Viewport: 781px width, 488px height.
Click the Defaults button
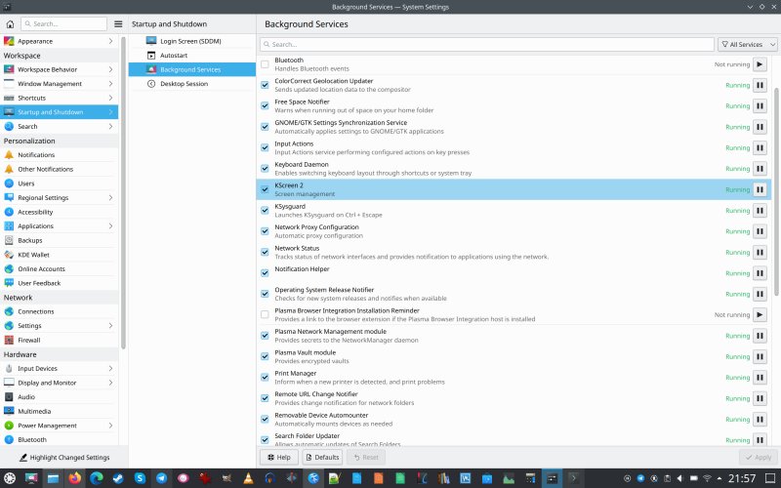[322, 457]
